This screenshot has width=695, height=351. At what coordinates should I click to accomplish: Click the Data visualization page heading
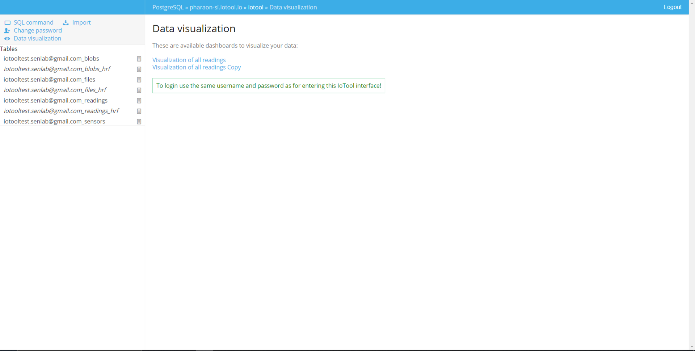click(194, 29)
